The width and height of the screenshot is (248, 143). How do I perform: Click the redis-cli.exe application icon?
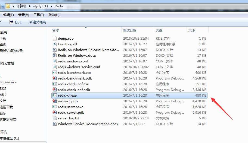coord(55,95)
